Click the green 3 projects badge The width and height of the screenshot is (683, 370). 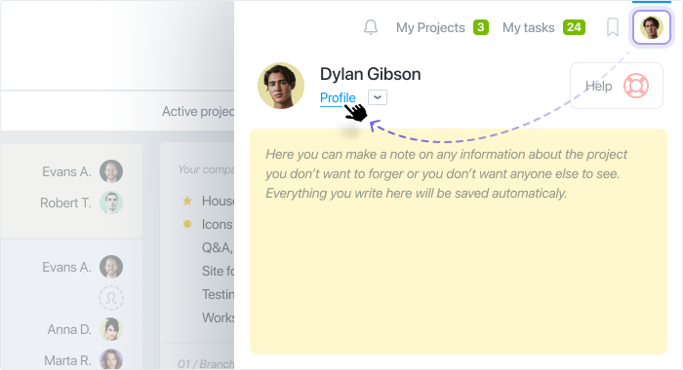coord(480,27)
